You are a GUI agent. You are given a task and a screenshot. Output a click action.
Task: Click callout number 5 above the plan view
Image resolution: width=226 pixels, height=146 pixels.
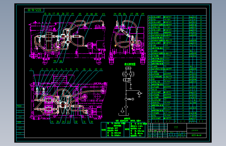[57, 69]
